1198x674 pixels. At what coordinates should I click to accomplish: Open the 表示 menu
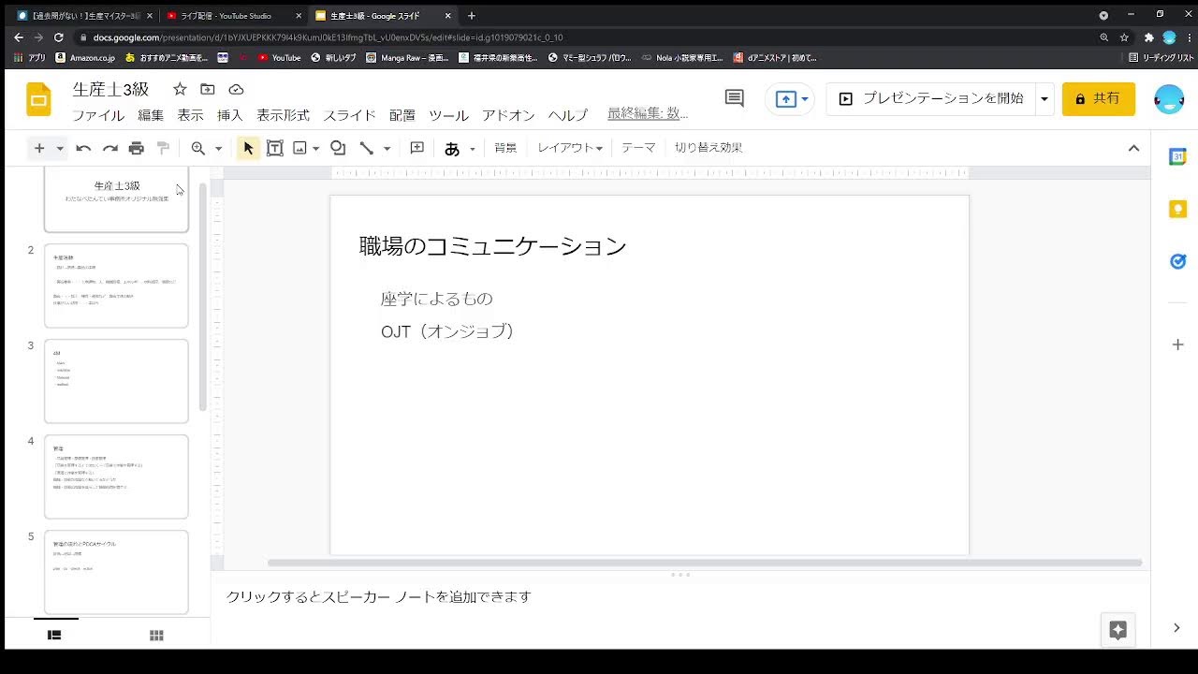click(x=190, y=115)
